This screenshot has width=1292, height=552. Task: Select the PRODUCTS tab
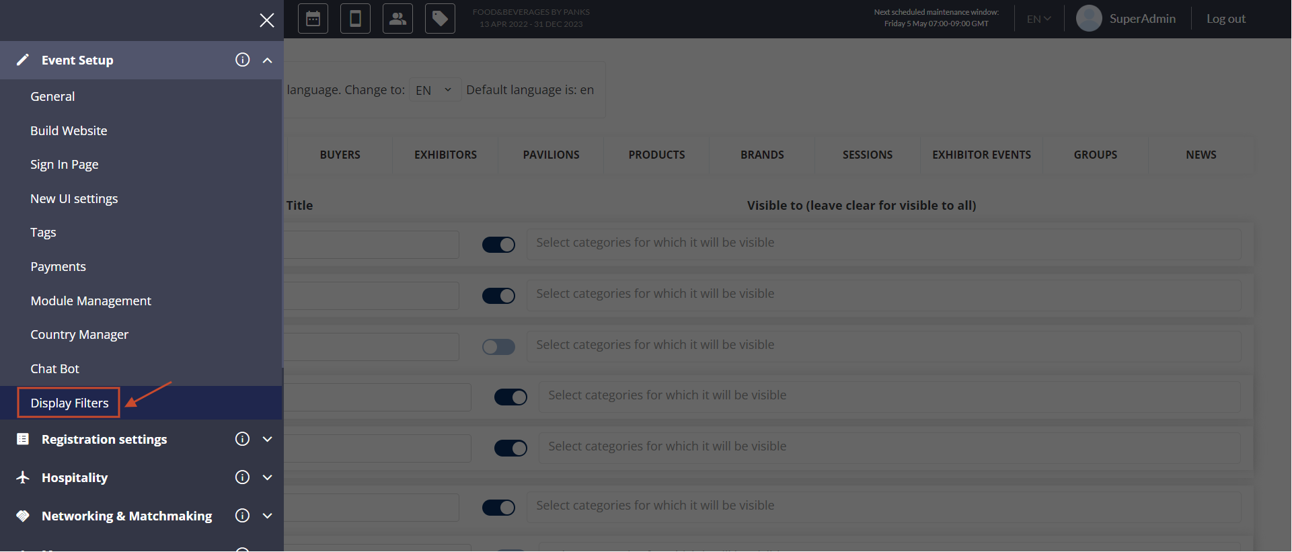tap(656, 155)
